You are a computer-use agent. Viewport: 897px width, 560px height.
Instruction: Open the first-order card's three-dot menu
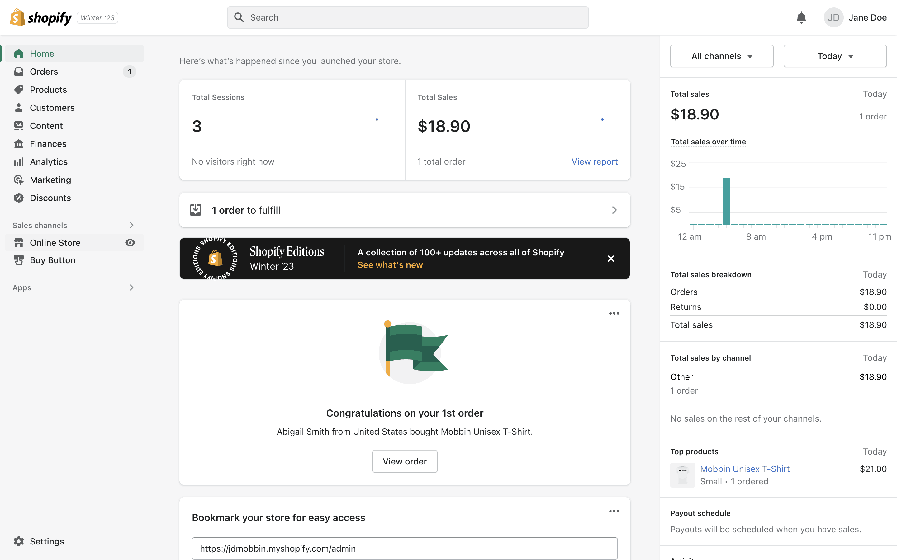tap(614, 313)
